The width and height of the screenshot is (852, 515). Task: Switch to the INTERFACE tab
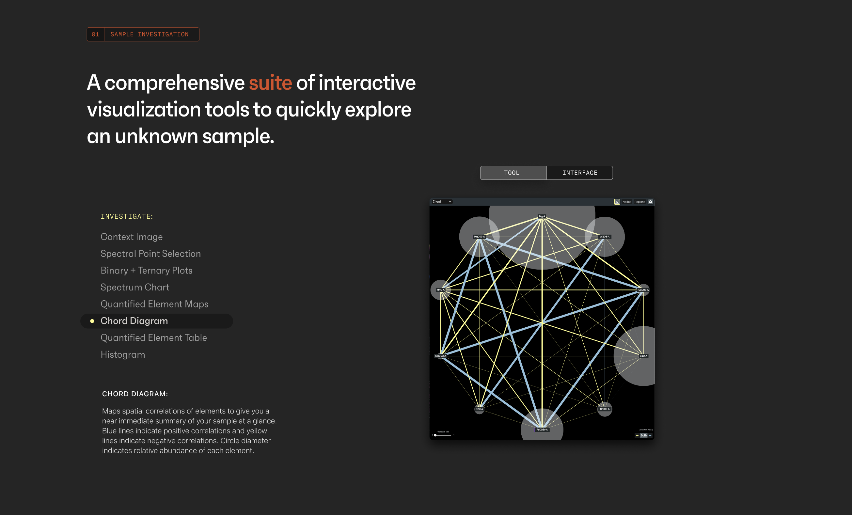[579, 173]
